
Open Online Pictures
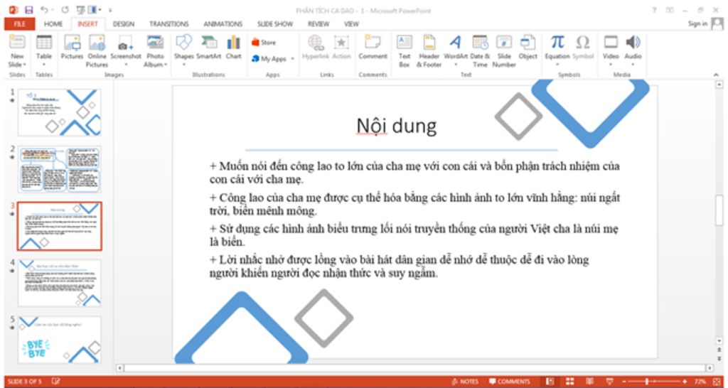(97, 51)
